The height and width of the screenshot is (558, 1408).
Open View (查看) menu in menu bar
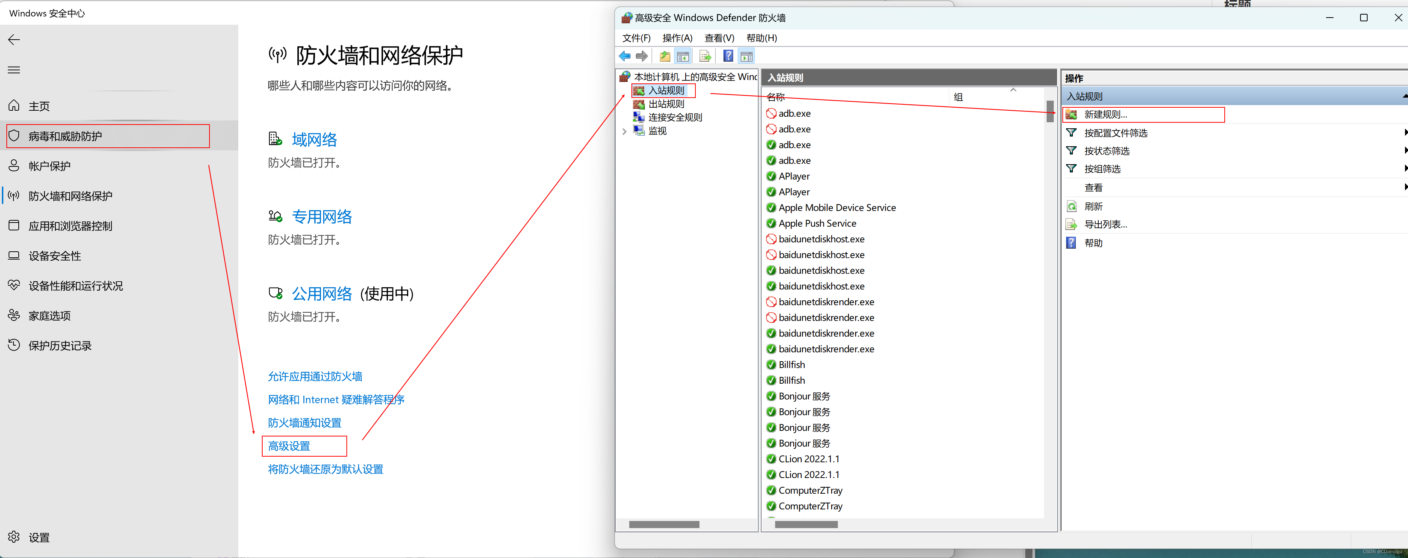pos(719,38)
